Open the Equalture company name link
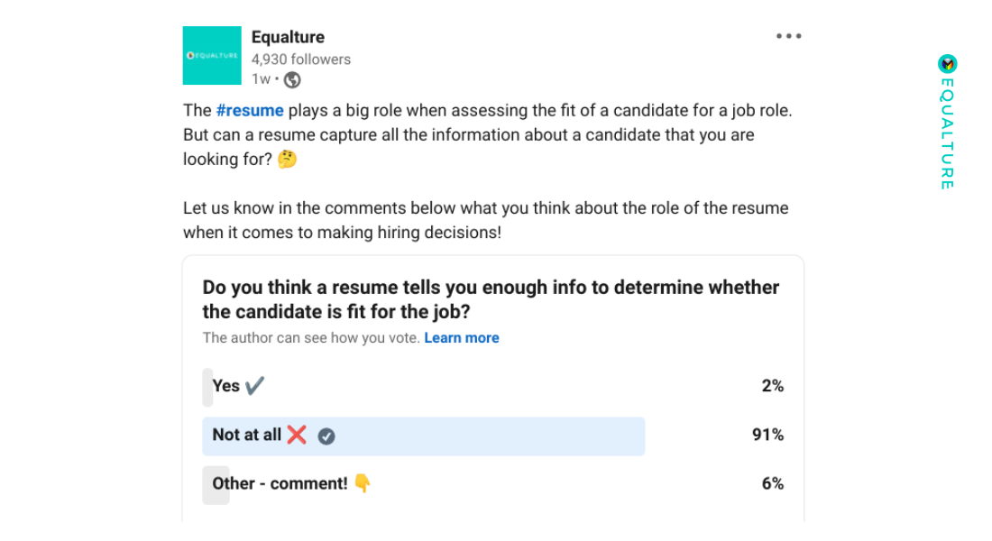 pos(288,37)
